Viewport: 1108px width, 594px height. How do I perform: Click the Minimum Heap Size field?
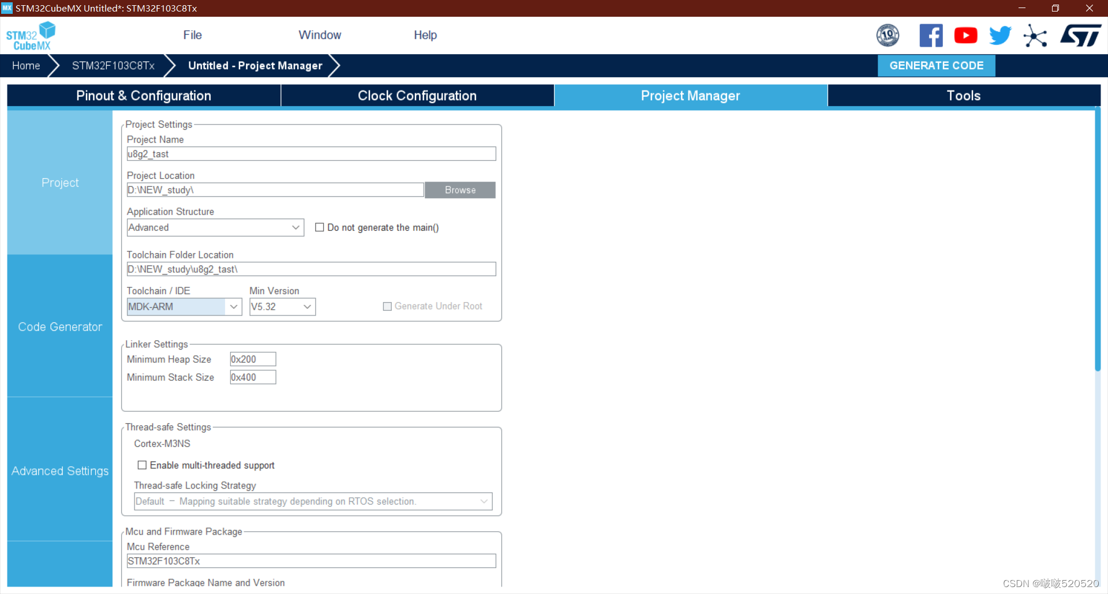[253, 359]
